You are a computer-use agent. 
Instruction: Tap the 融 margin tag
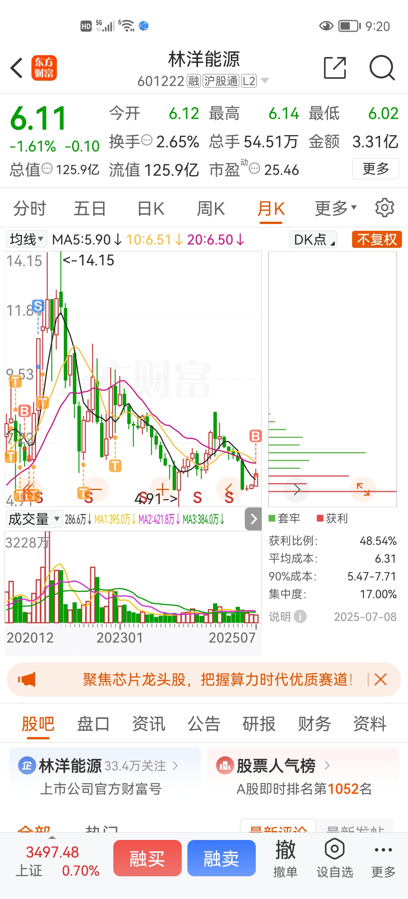(x=193, y=81)
